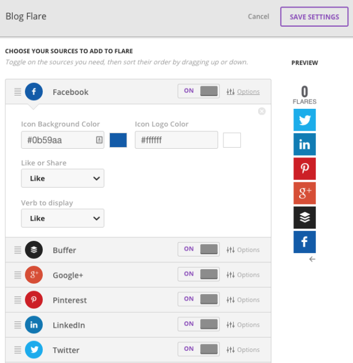The image size is (353, 363).
Task: Click the Google+ square in the preview
Action: 304,193
